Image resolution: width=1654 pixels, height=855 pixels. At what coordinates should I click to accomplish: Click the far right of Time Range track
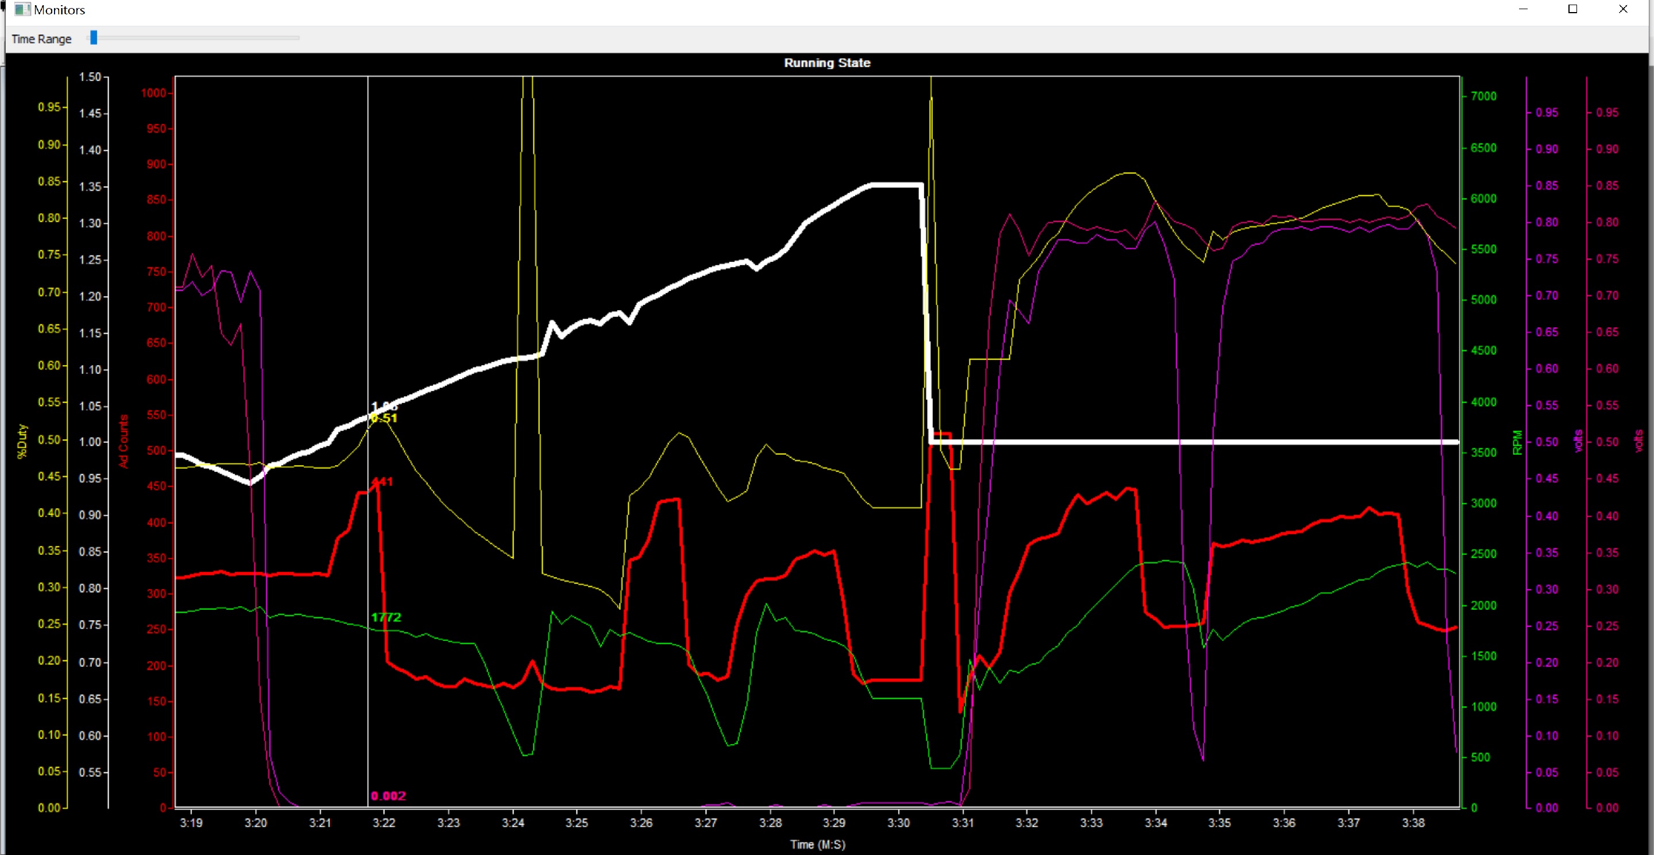click(x=297, y=38)
